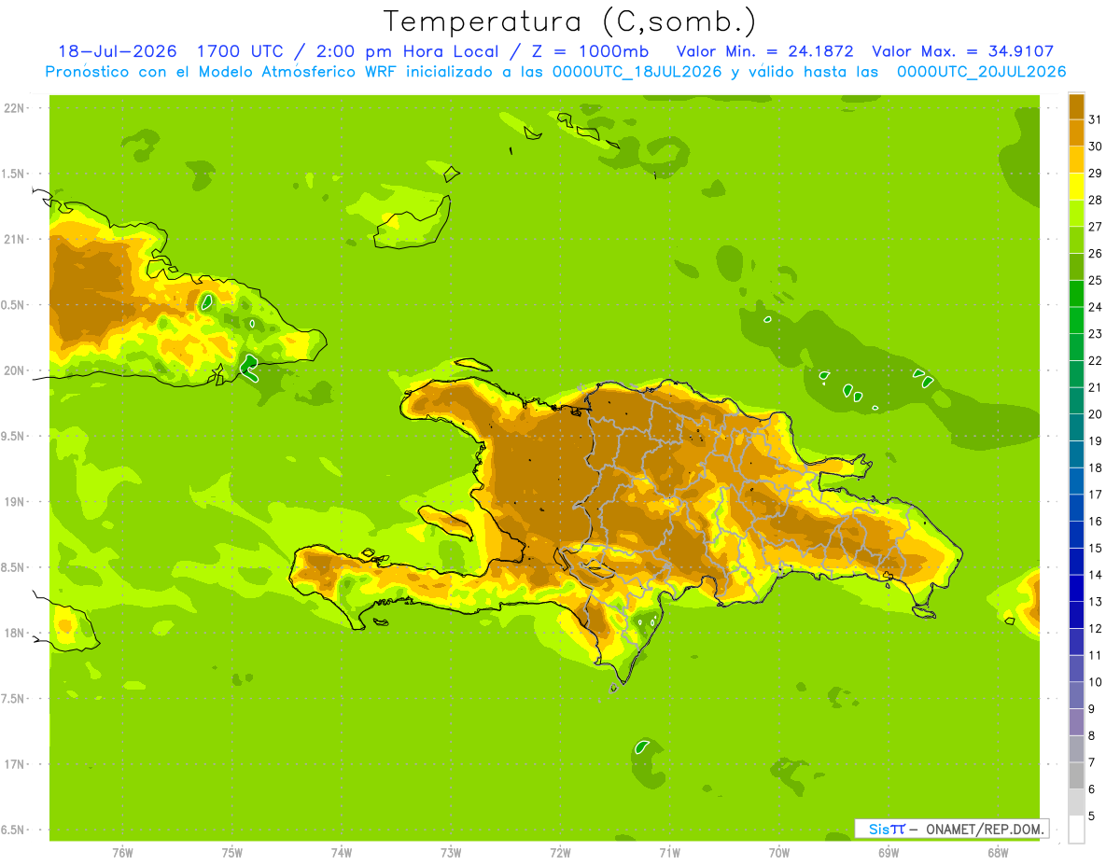Pick the yellow legend swatch between 28 and 29
The image size is (1120, 865).
point(1076,187)
